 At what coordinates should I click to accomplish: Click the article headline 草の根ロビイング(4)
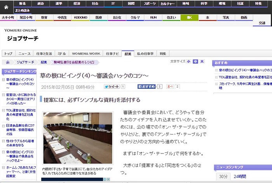[x=94, y=76]
